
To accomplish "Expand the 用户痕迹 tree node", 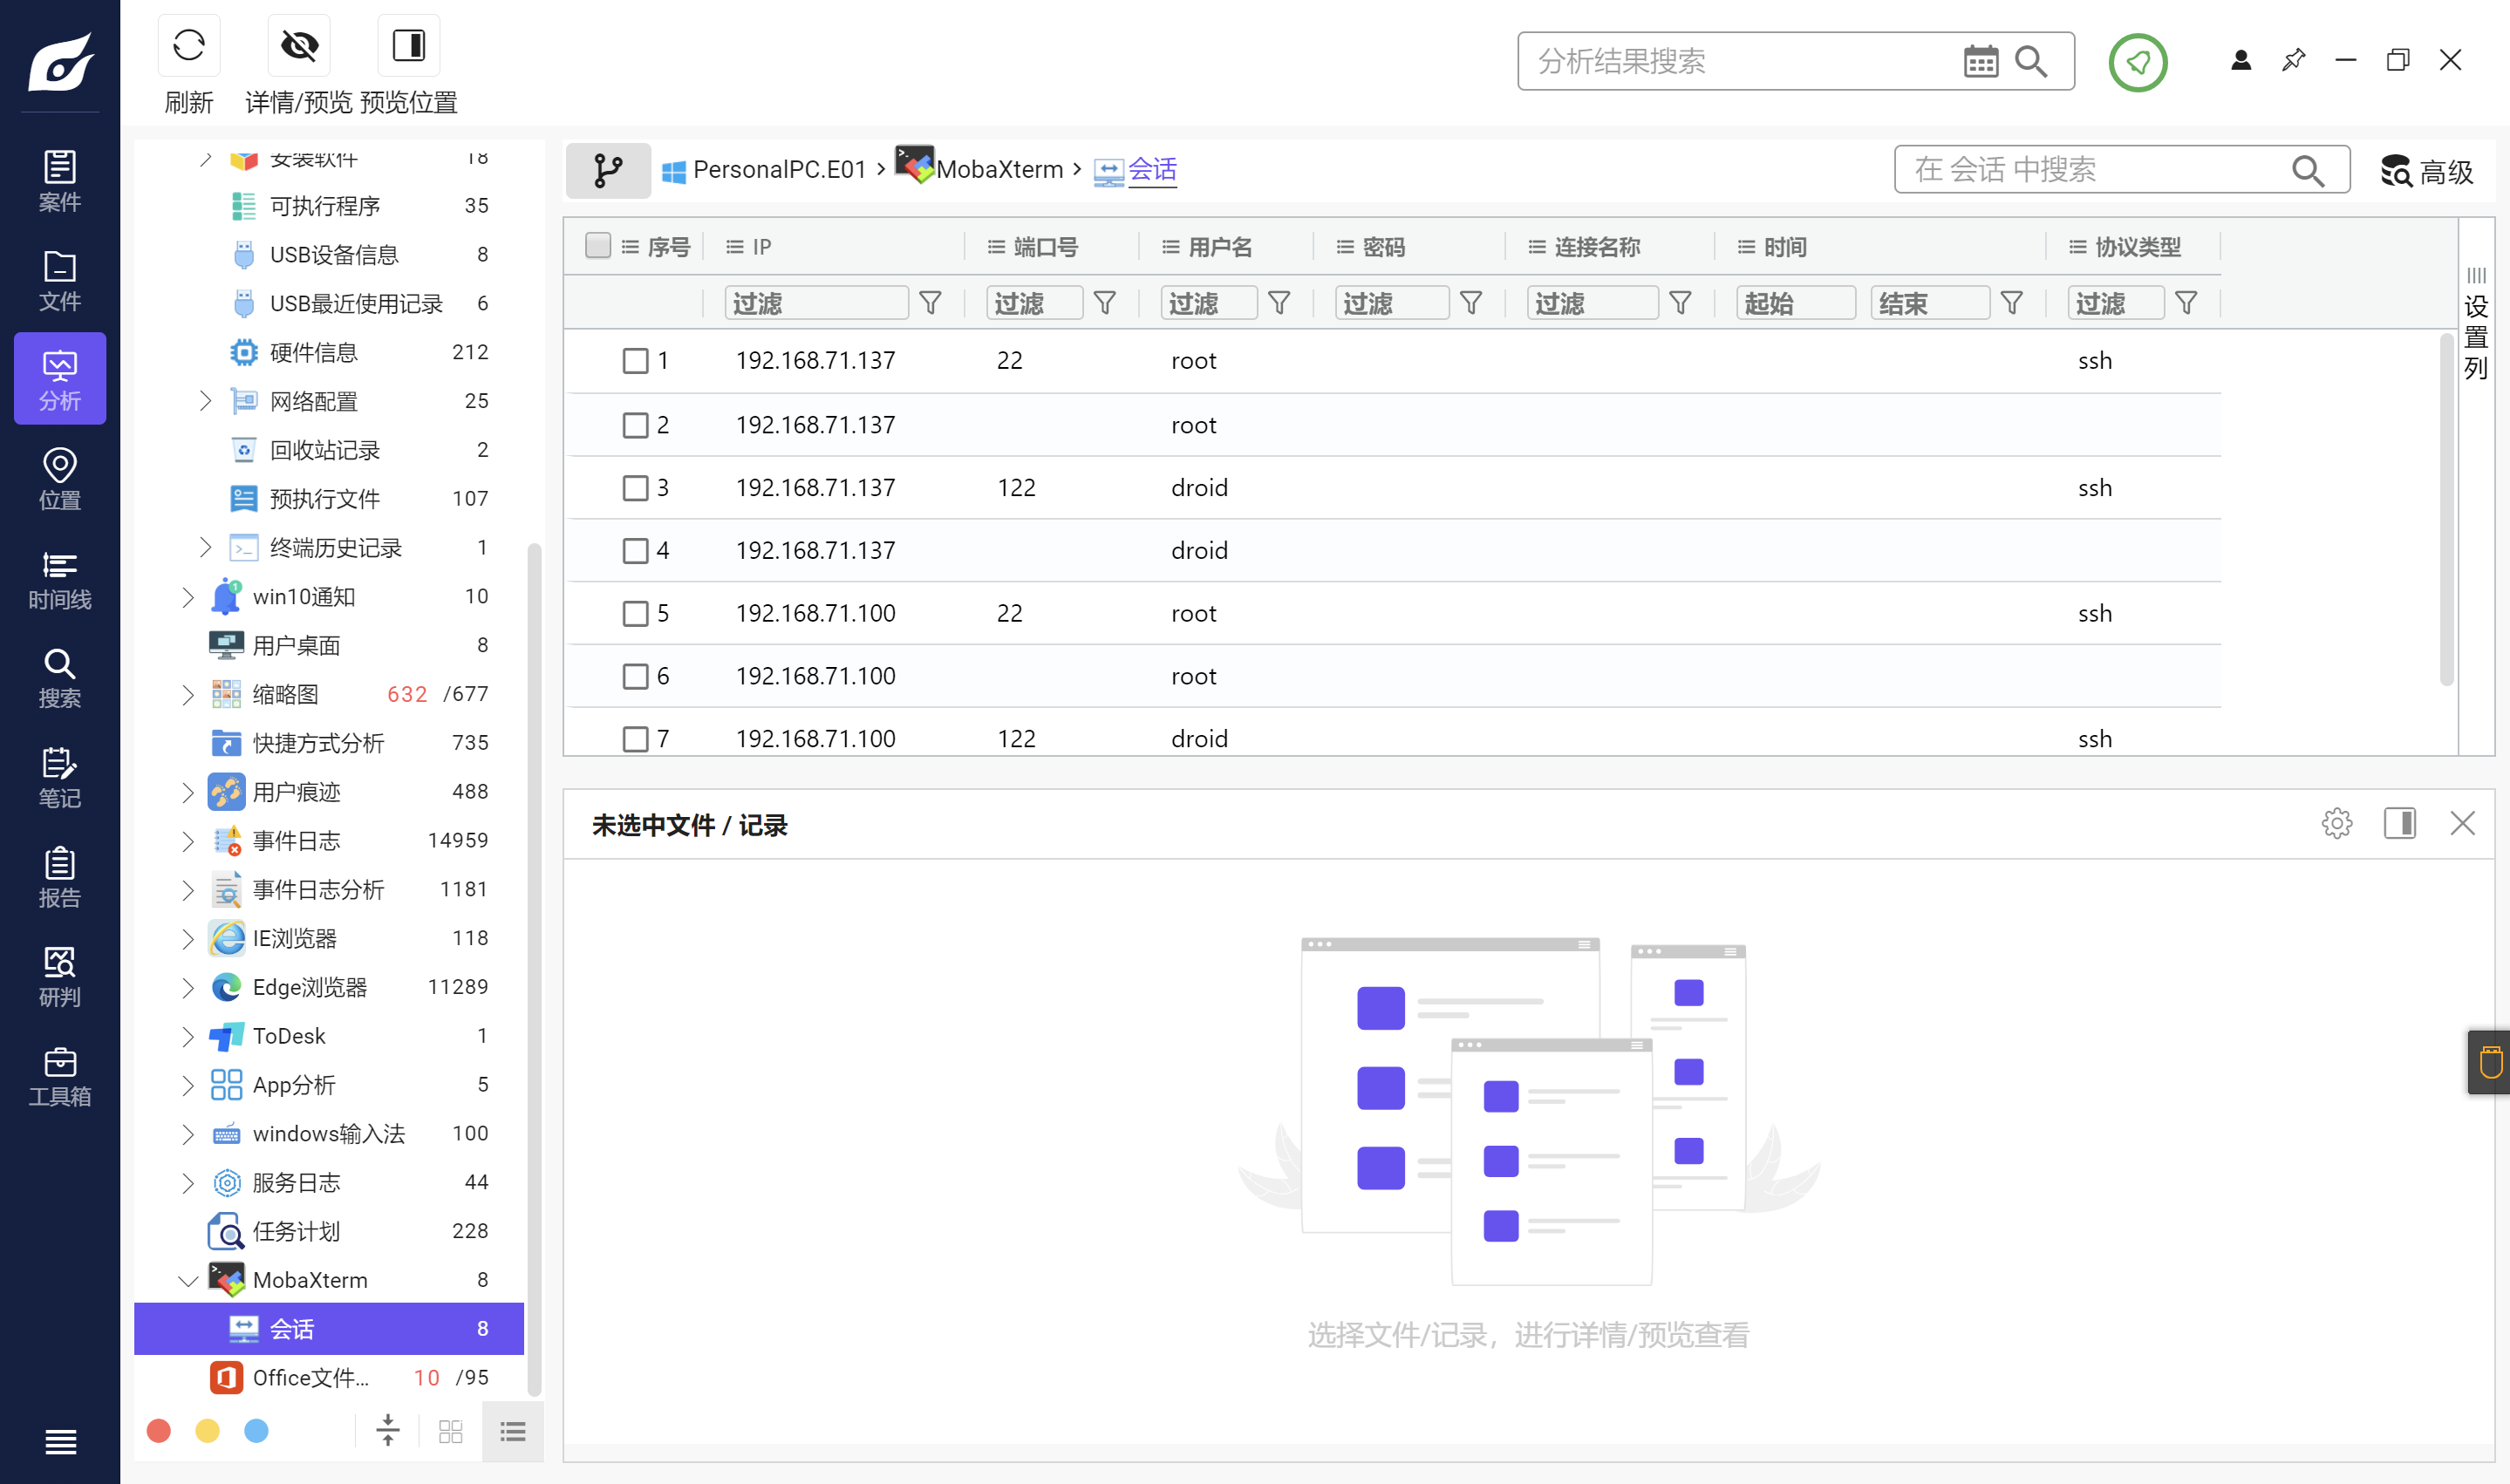I will click(x=188, y=792).
